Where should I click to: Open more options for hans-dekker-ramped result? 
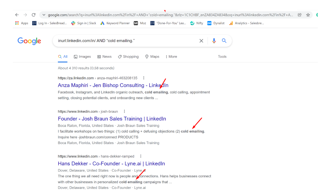(x=141, y=156)
